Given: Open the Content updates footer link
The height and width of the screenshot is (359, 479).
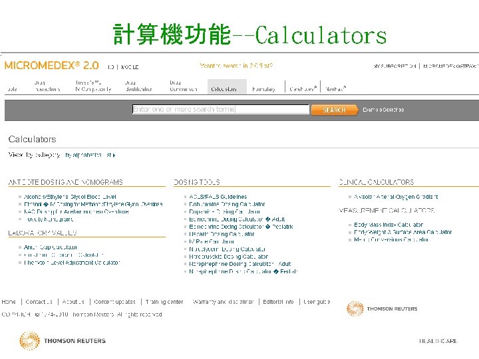Looking at the screenshot, I should pyautogui.click(x=114, y=302).
